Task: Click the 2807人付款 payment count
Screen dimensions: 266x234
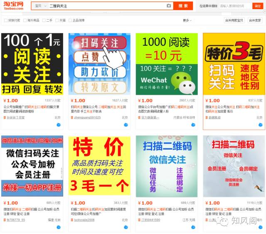Action: pyautogui.click(x=187, y=101)
